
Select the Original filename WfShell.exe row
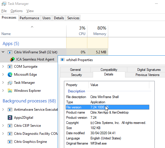(x=107, y=143)
